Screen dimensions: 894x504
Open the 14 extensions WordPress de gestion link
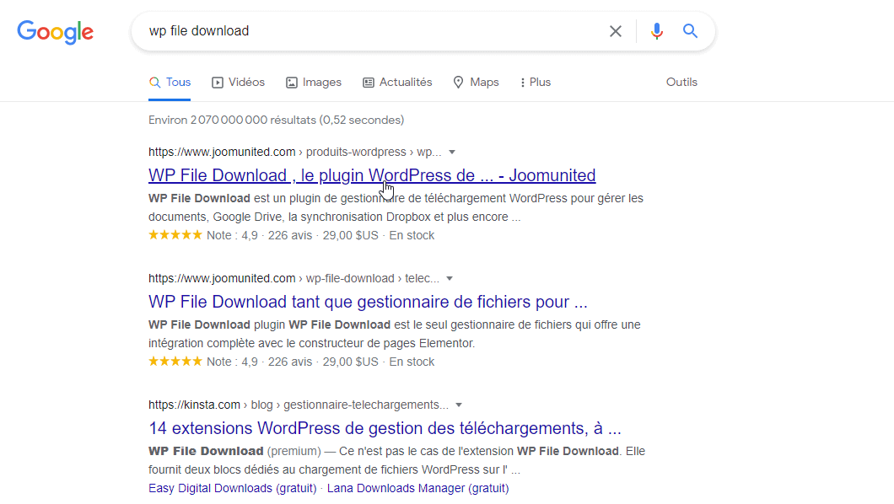pyautogui.click(x=385, y=428)
